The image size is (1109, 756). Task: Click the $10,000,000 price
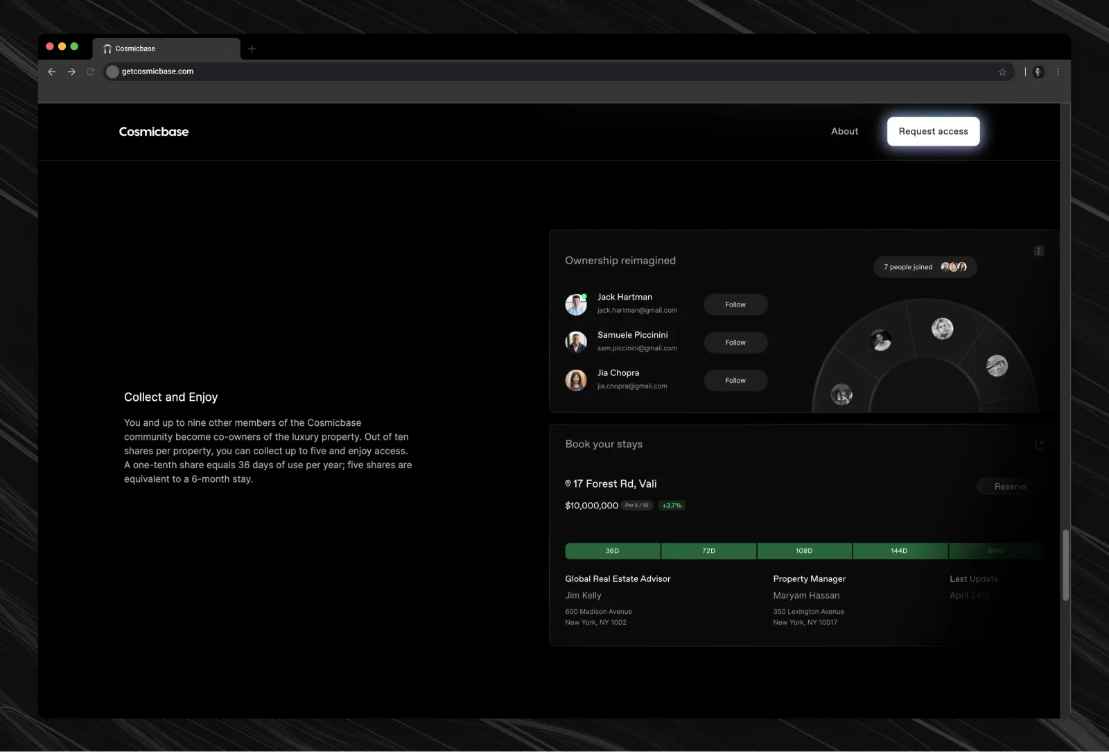tap(591, 506)
